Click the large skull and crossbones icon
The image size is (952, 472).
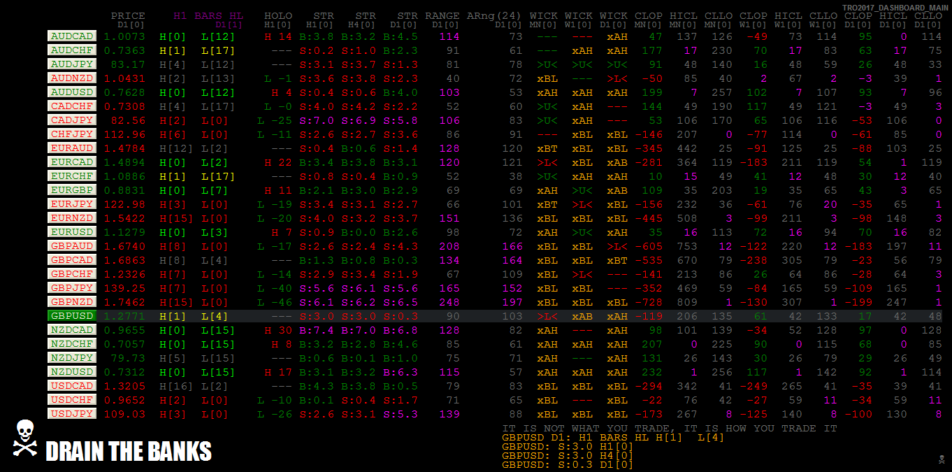[24, 438]
